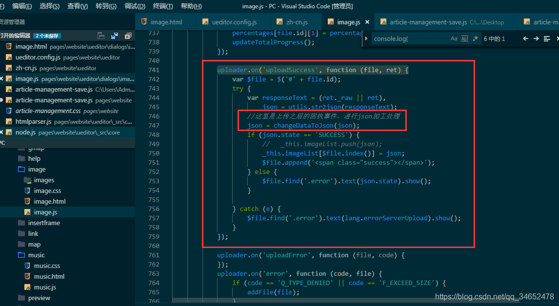Collapse the image folder
Image resolution: width=559 pixels, height=306 pixels.
(x=67, y=169)
